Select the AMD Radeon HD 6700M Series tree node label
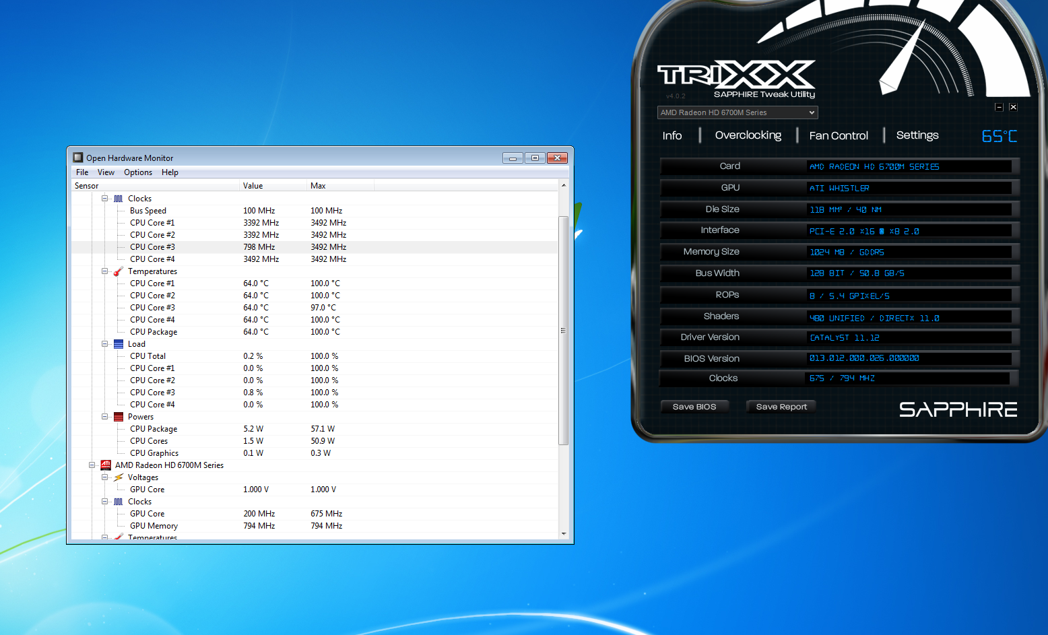The image size is (1048, 635). point(169,465)
